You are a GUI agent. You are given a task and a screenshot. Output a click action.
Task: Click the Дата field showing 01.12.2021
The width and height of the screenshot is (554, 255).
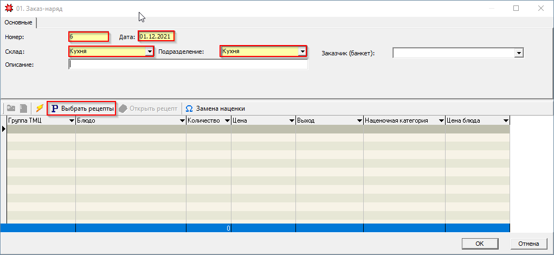pyautogui.click(x=156, y=37)
